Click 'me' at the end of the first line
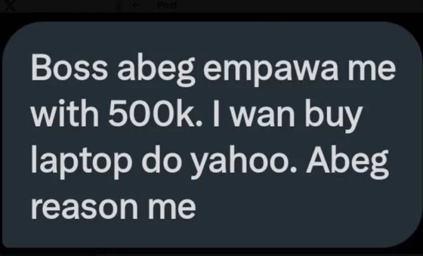The width and height of the screenshot is (423, 256). (x=372, y=70)
